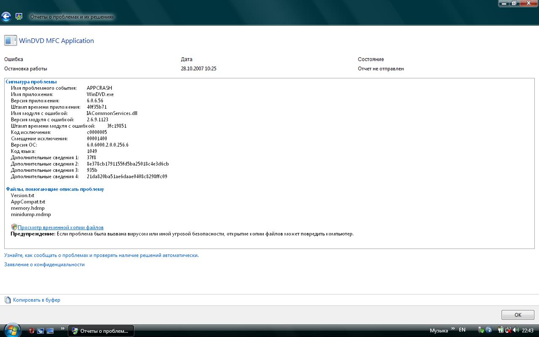Viewport: 539px width, 337px height.
Task: Click the WinDVD MFC Application heading
Action: pos(56,40)
